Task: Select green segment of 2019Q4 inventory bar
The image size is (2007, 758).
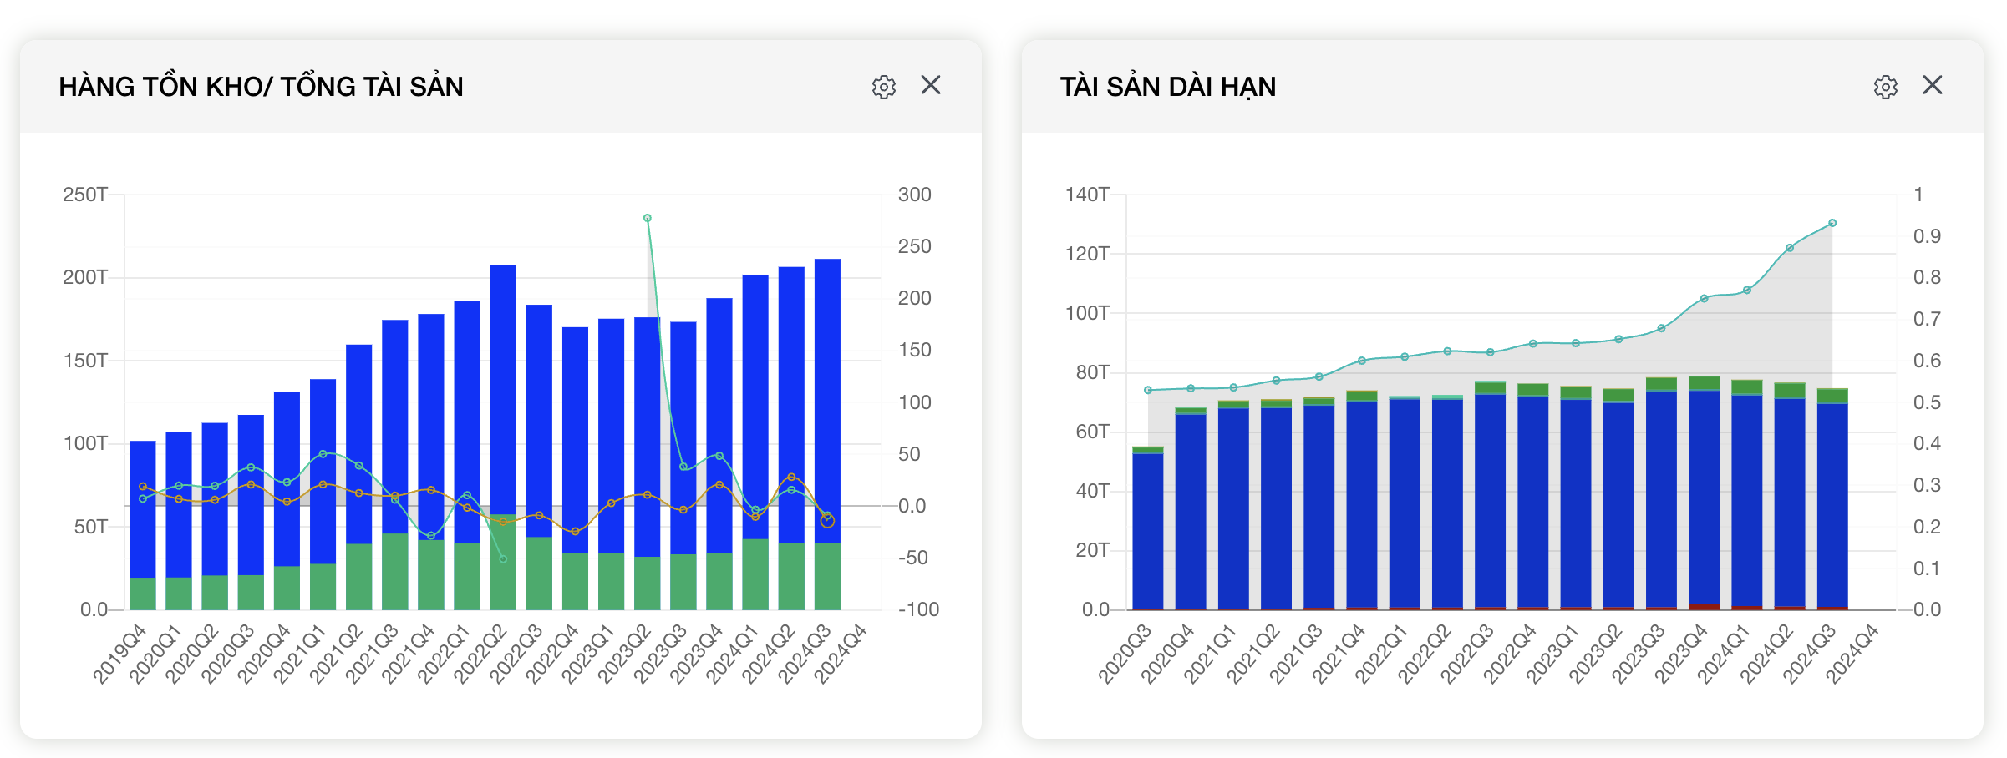Action: (x=143, y=594)
